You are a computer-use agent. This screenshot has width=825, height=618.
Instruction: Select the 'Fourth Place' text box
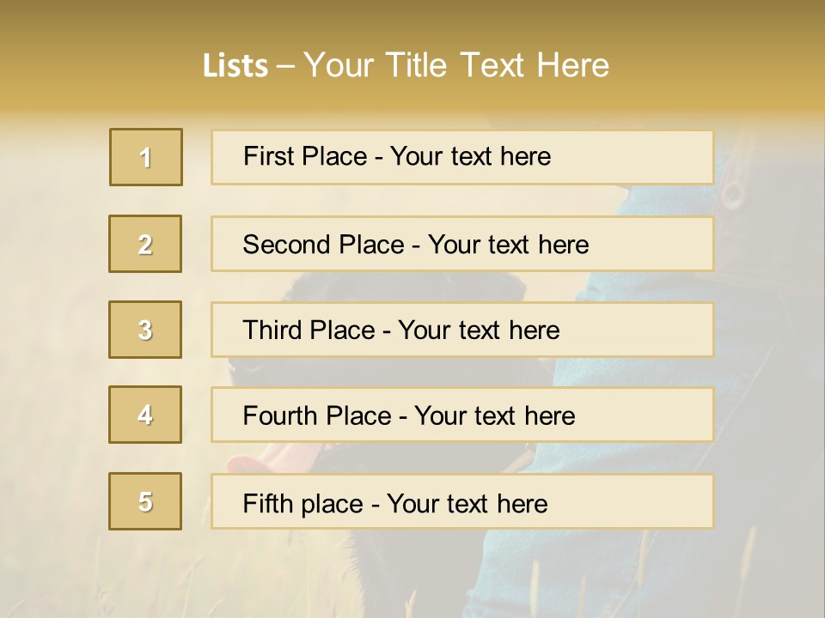[462, 415]
